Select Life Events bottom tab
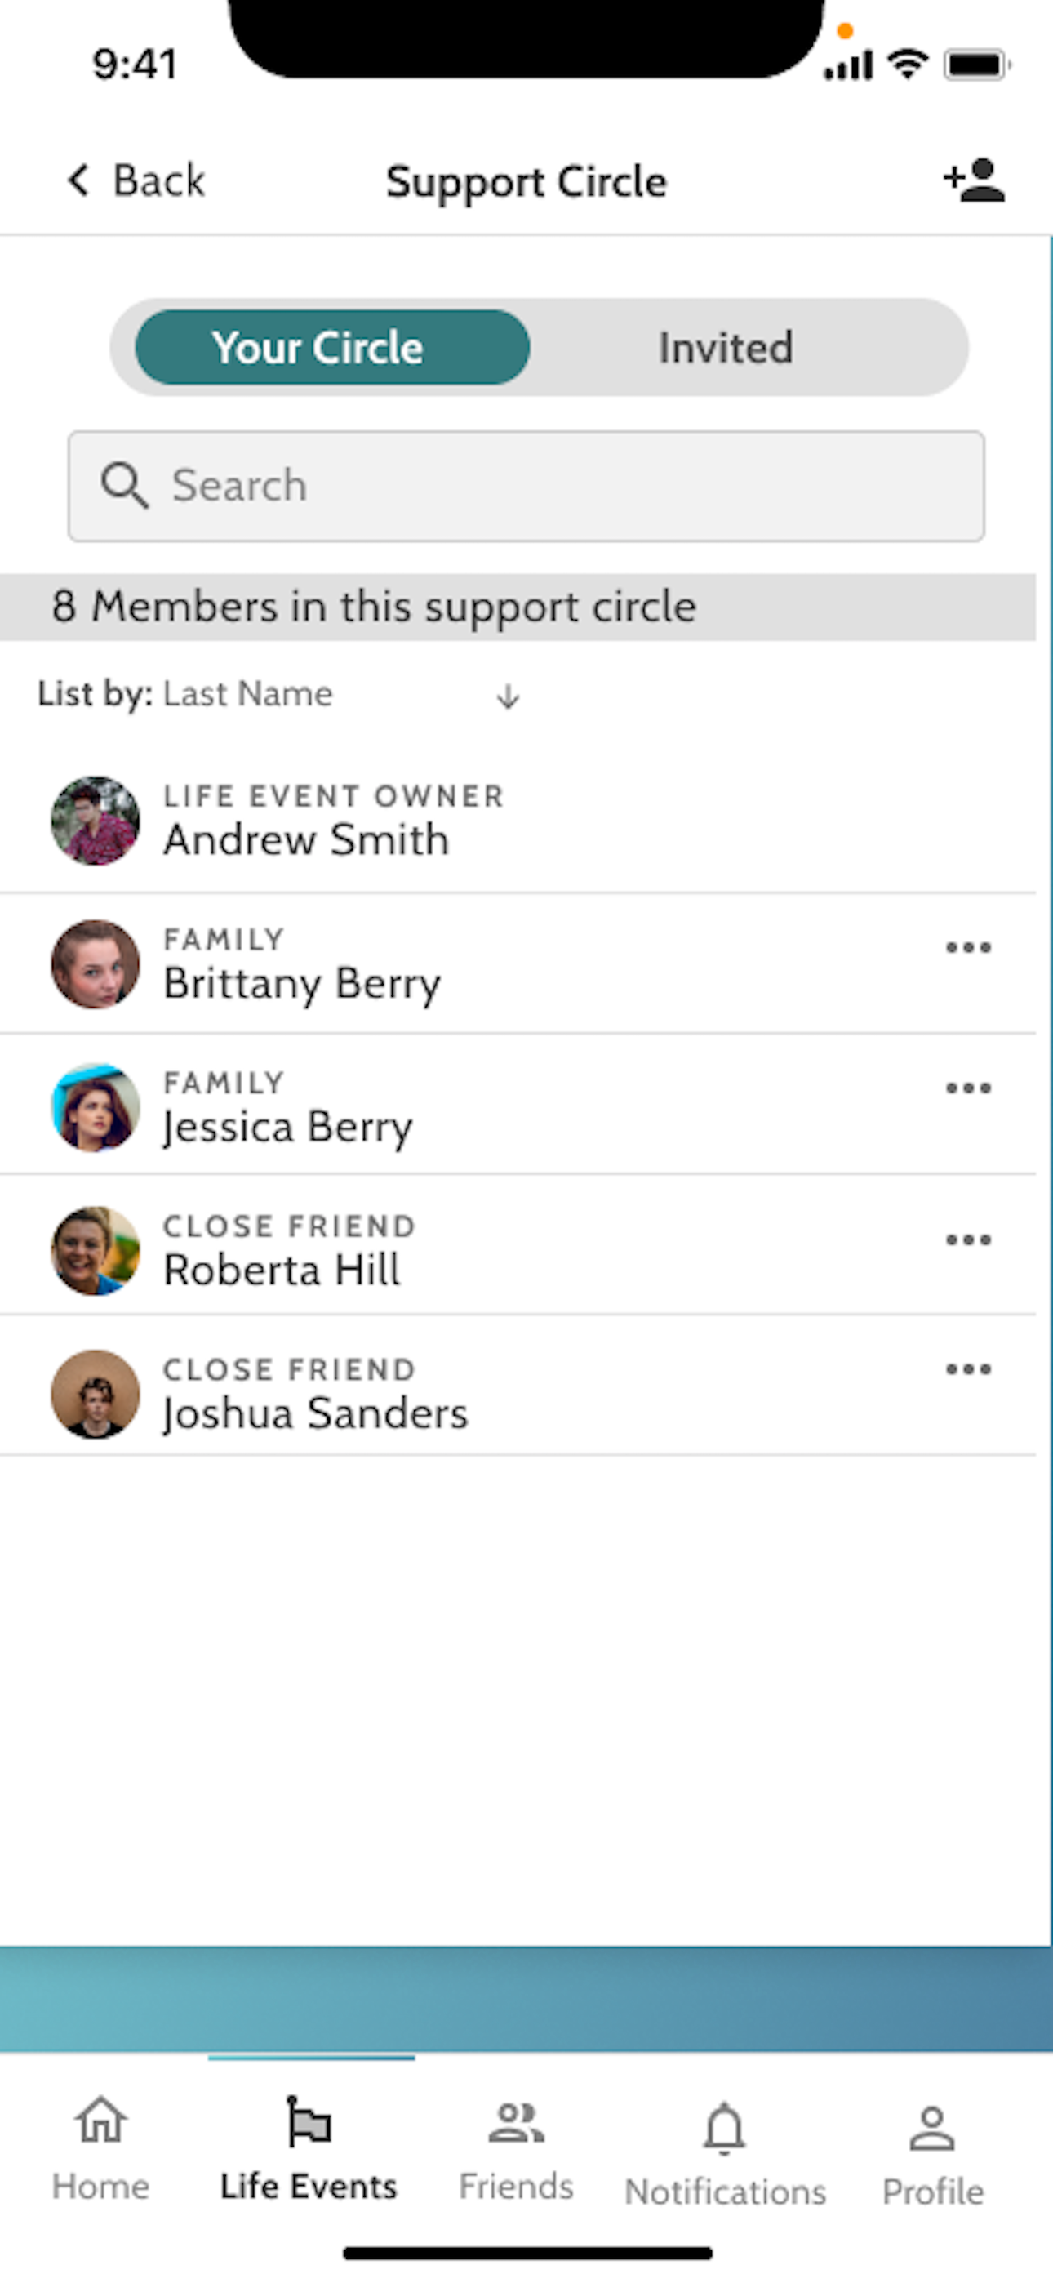Screen dimensions: 1053x2283 pyautogui.click(x=309, y=2147)
